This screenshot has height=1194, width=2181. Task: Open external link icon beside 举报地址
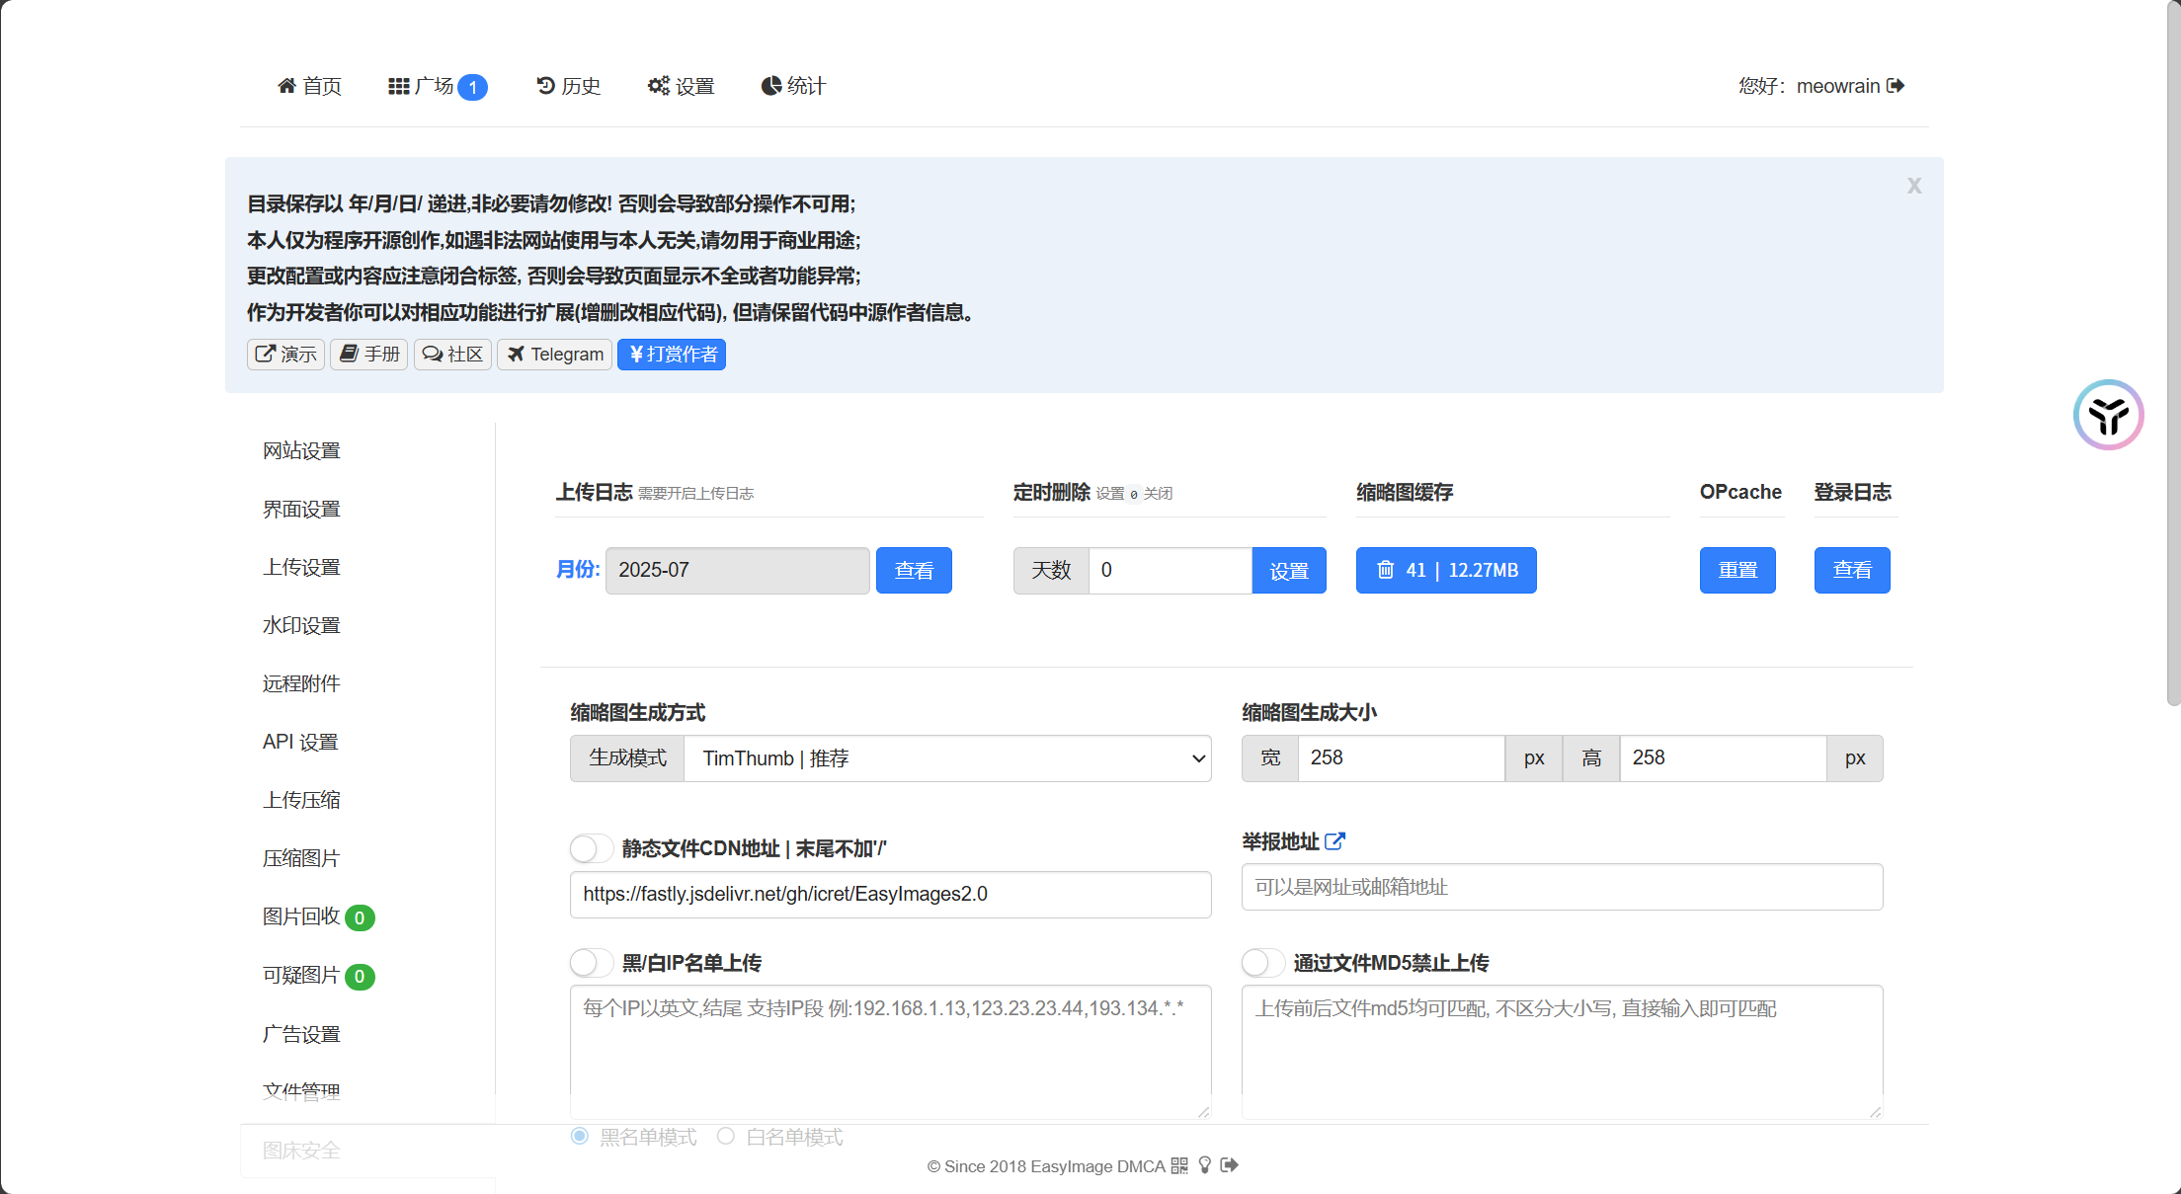click(x=1334, y=841)
